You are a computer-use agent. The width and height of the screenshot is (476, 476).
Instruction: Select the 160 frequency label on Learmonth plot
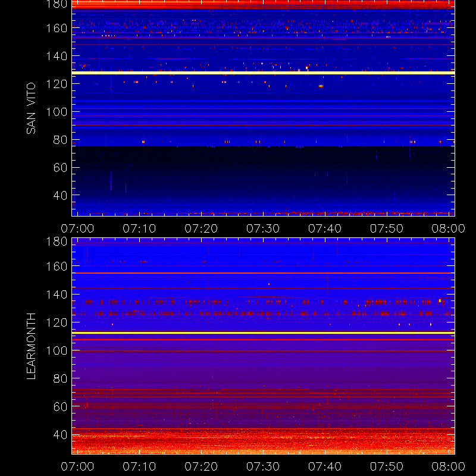[x=57, y=267]
